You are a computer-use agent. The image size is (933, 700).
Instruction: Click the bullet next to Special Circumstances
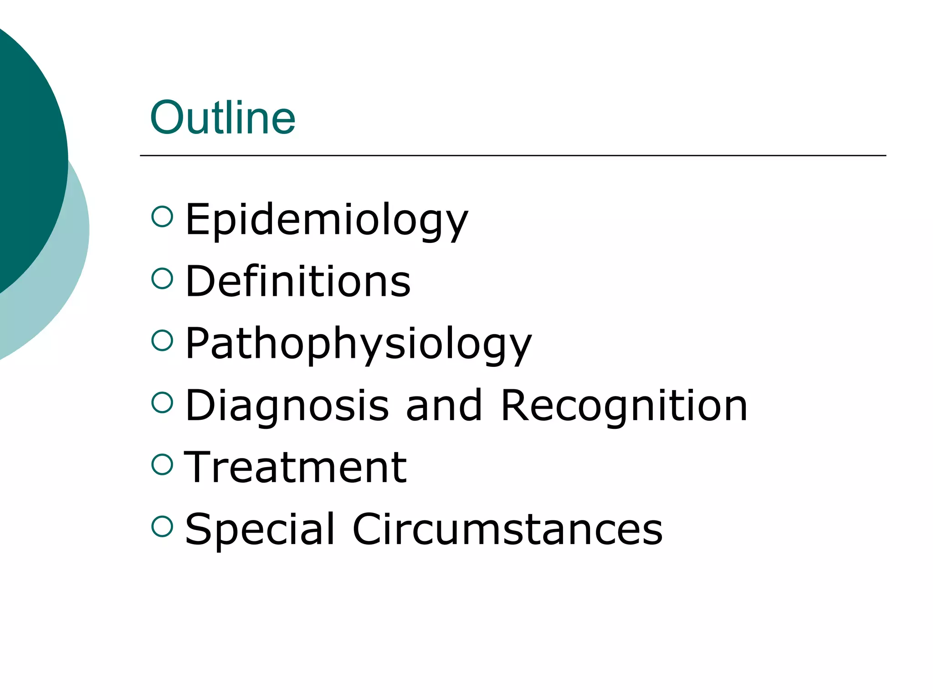[x=162, y=526]
